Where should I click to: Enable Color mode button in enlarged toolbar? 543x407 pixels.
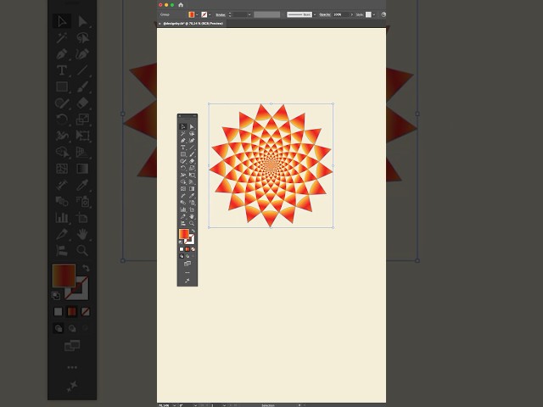[59, 312]
